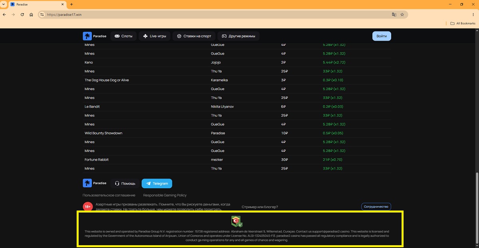Restore down the Chrome window
This screenshot has height=248, width=479.
tap(461, 4)
